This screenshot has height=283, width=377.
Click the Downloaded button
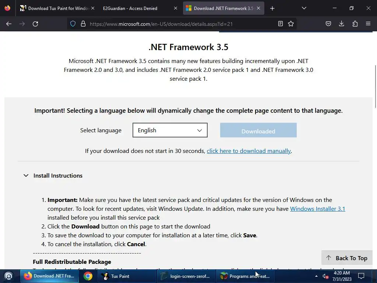point(258,130)
